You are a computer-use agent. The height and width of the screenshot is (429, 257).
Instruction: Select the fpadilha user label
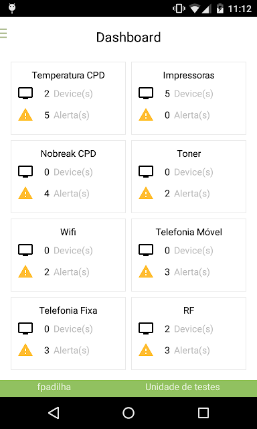(x=54, y=387)
